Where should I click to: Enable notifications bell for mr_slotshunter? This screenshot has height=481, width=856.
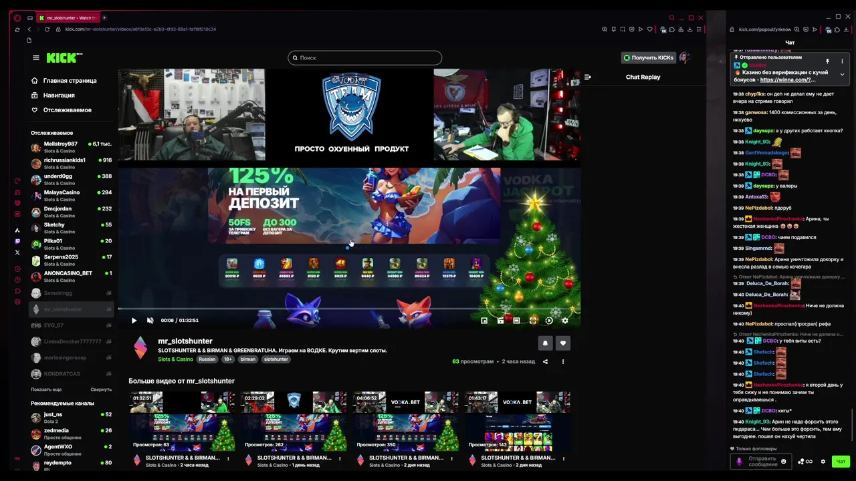pos(545,343)
